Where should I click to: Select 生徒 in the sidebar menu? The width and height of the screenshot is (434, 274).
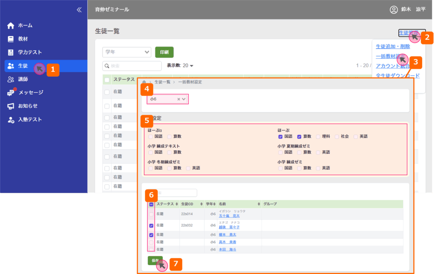[x=23, y=66]
